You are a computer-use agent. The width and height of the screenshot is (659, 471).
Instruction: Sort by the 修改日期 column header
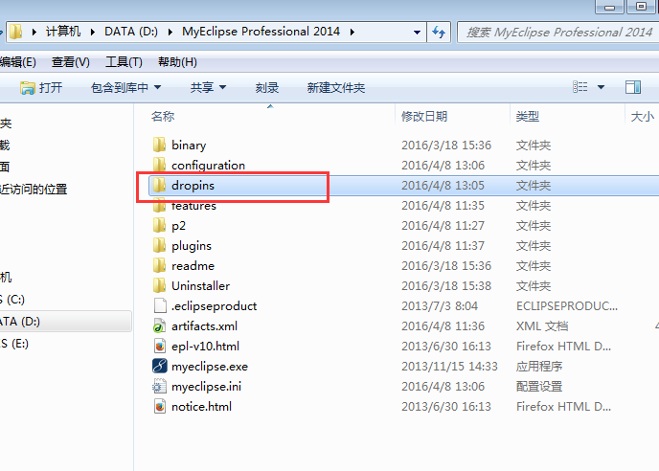pyautogui.click(x=424, y=116)
